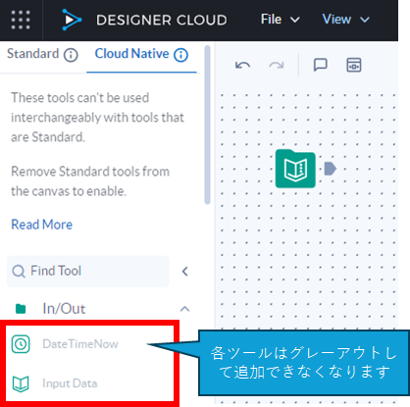Follow the Read More link
410x407 pixels.
[x=42, y=225]
